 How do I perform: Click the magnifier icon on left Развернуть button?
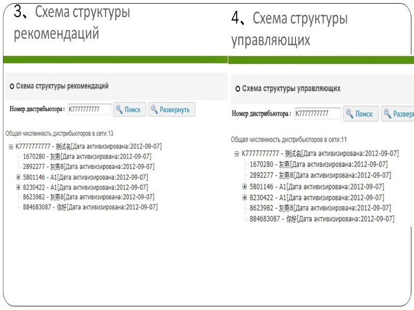coord(153,109)
